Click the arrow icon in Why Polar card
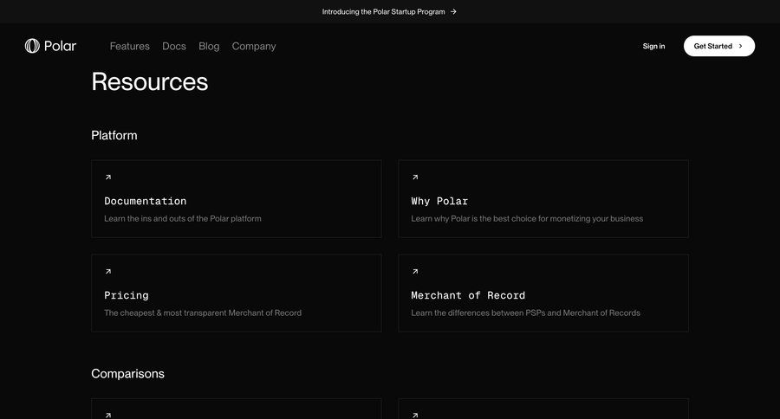This screenshot has width=780, height=419. coord(415,177)
